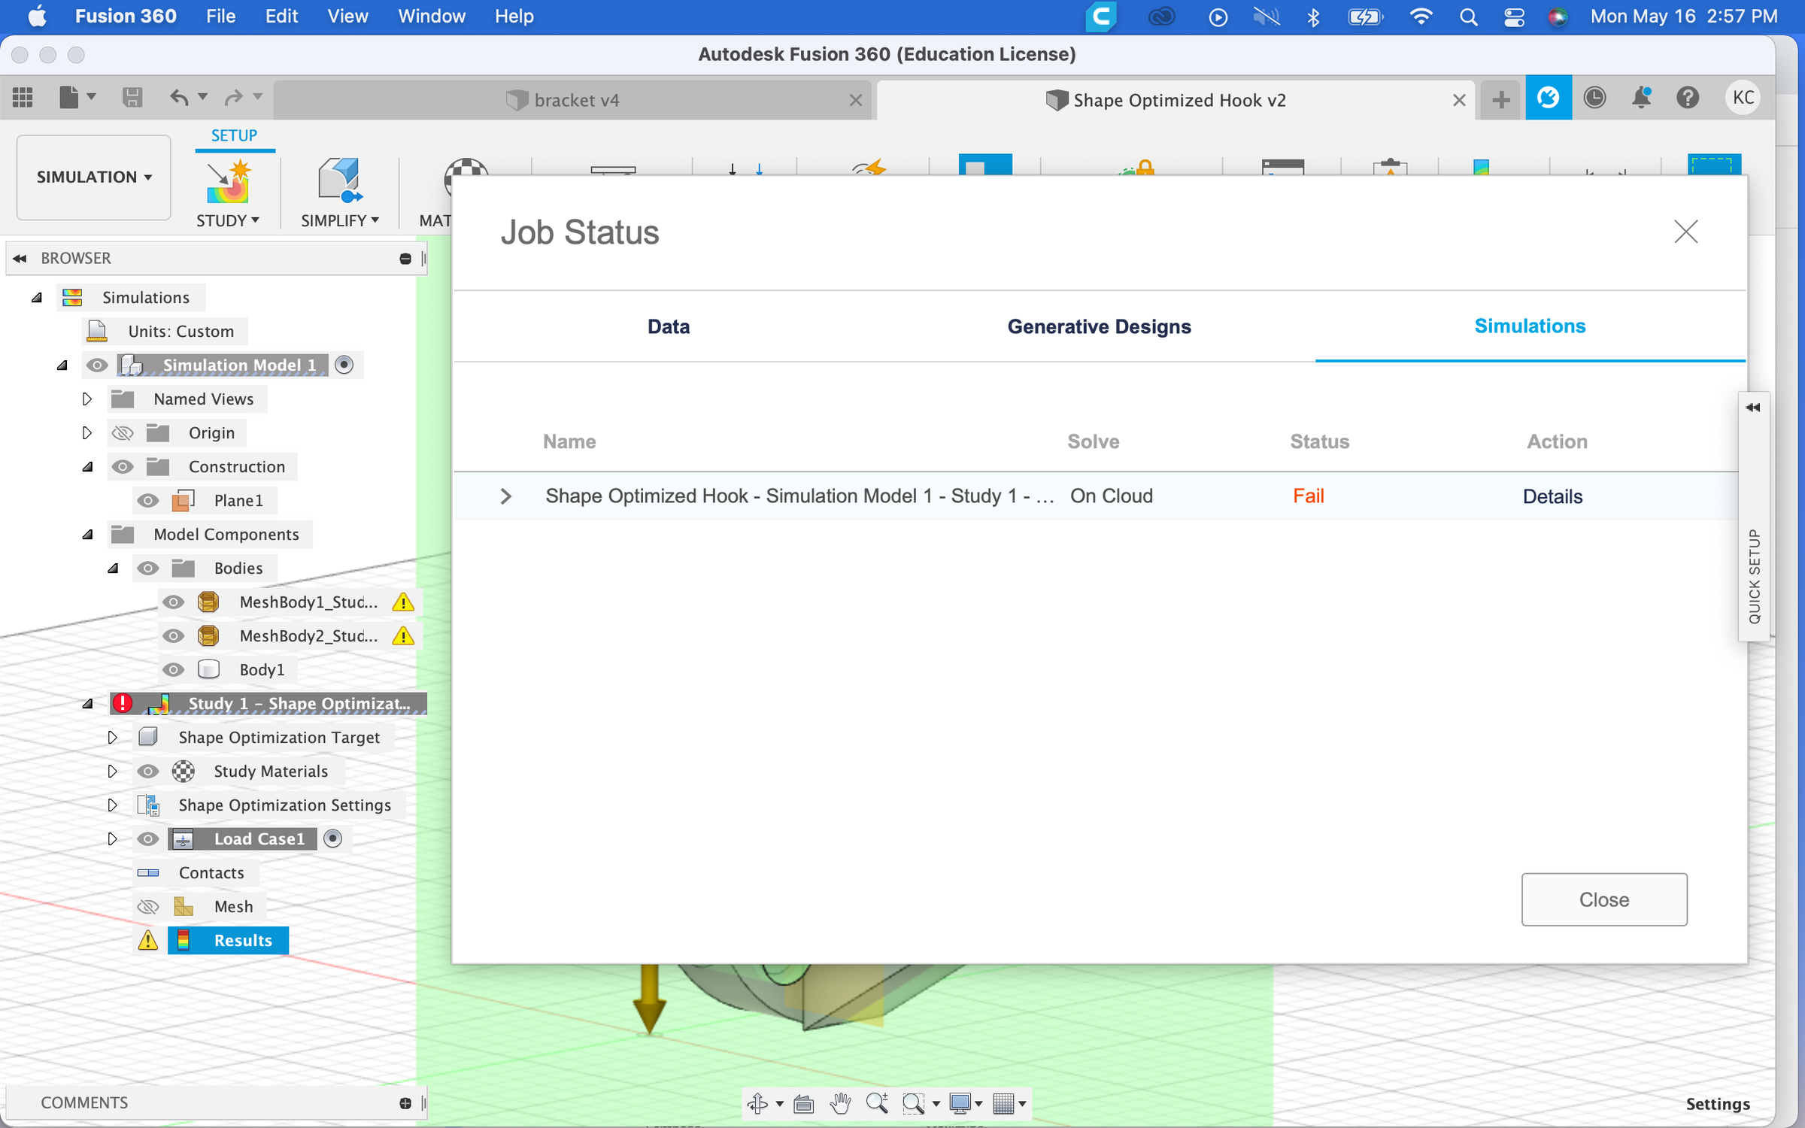The width and height of the screenshot is (1805, 1128).
Task: Click the Simplify tool icon
Action: [x=339, y=181]
